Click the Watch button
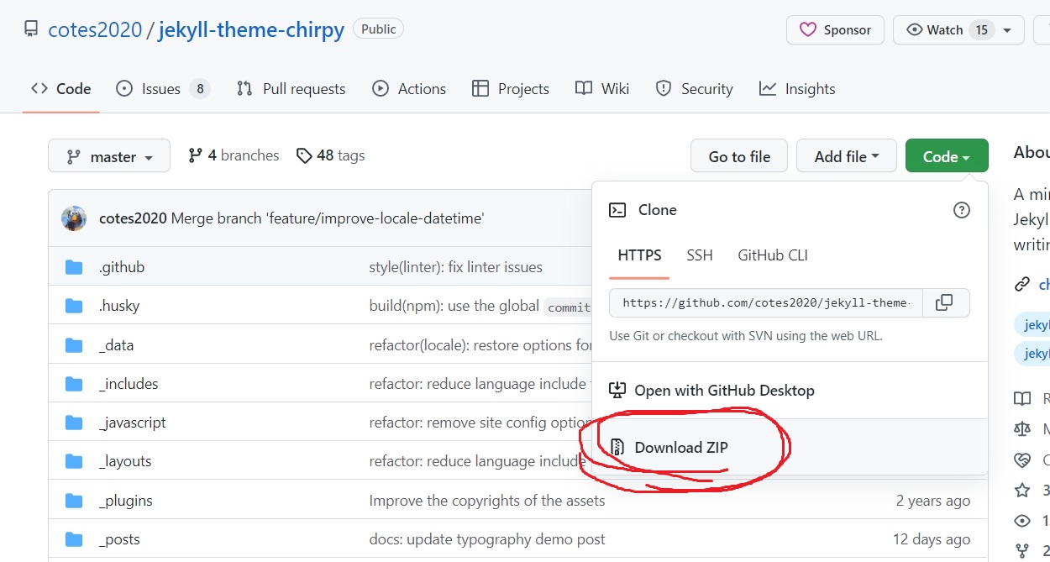The height and width of the screenshot is (562, 1050). [x=958, y=29]
